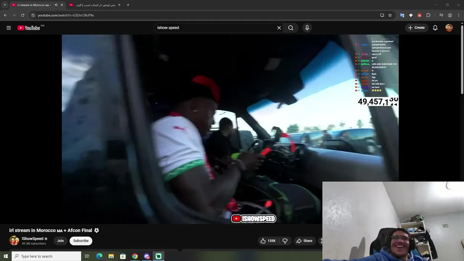Open the green streaming app in taskbar

click(158, 256)
